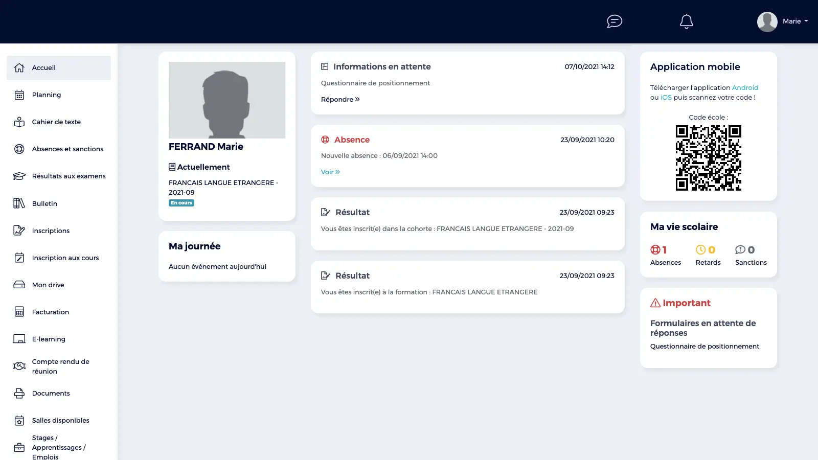Follow the iOS app download link
The height and width of the screenshot is (460, 818).
[x=666, y=98]
